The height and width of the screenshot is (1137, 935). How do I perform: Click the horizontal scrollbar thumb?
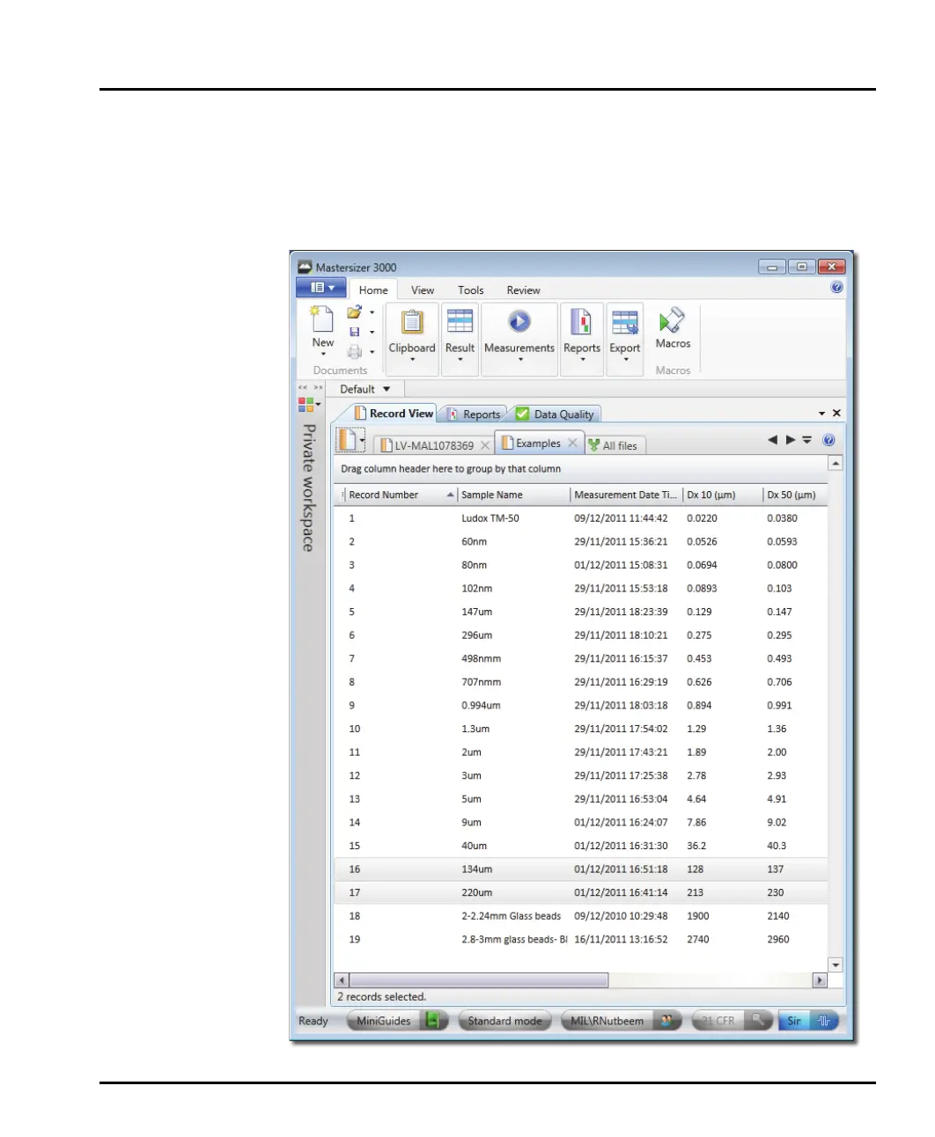coord(478,980)
